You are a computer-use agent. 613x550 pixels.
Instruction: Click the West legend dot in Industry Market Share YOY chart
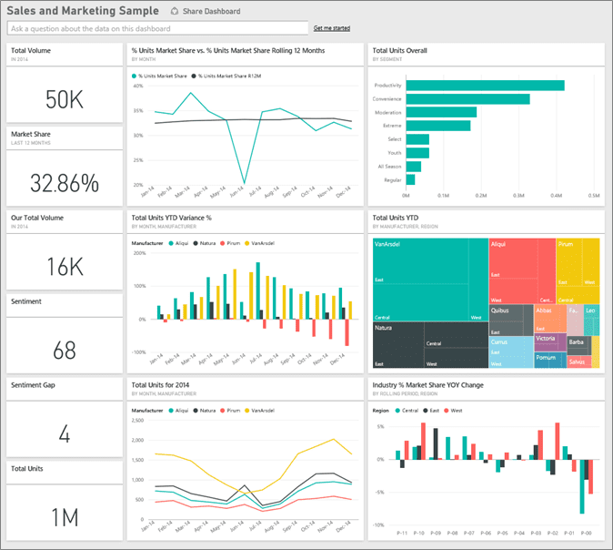[447, 411]
